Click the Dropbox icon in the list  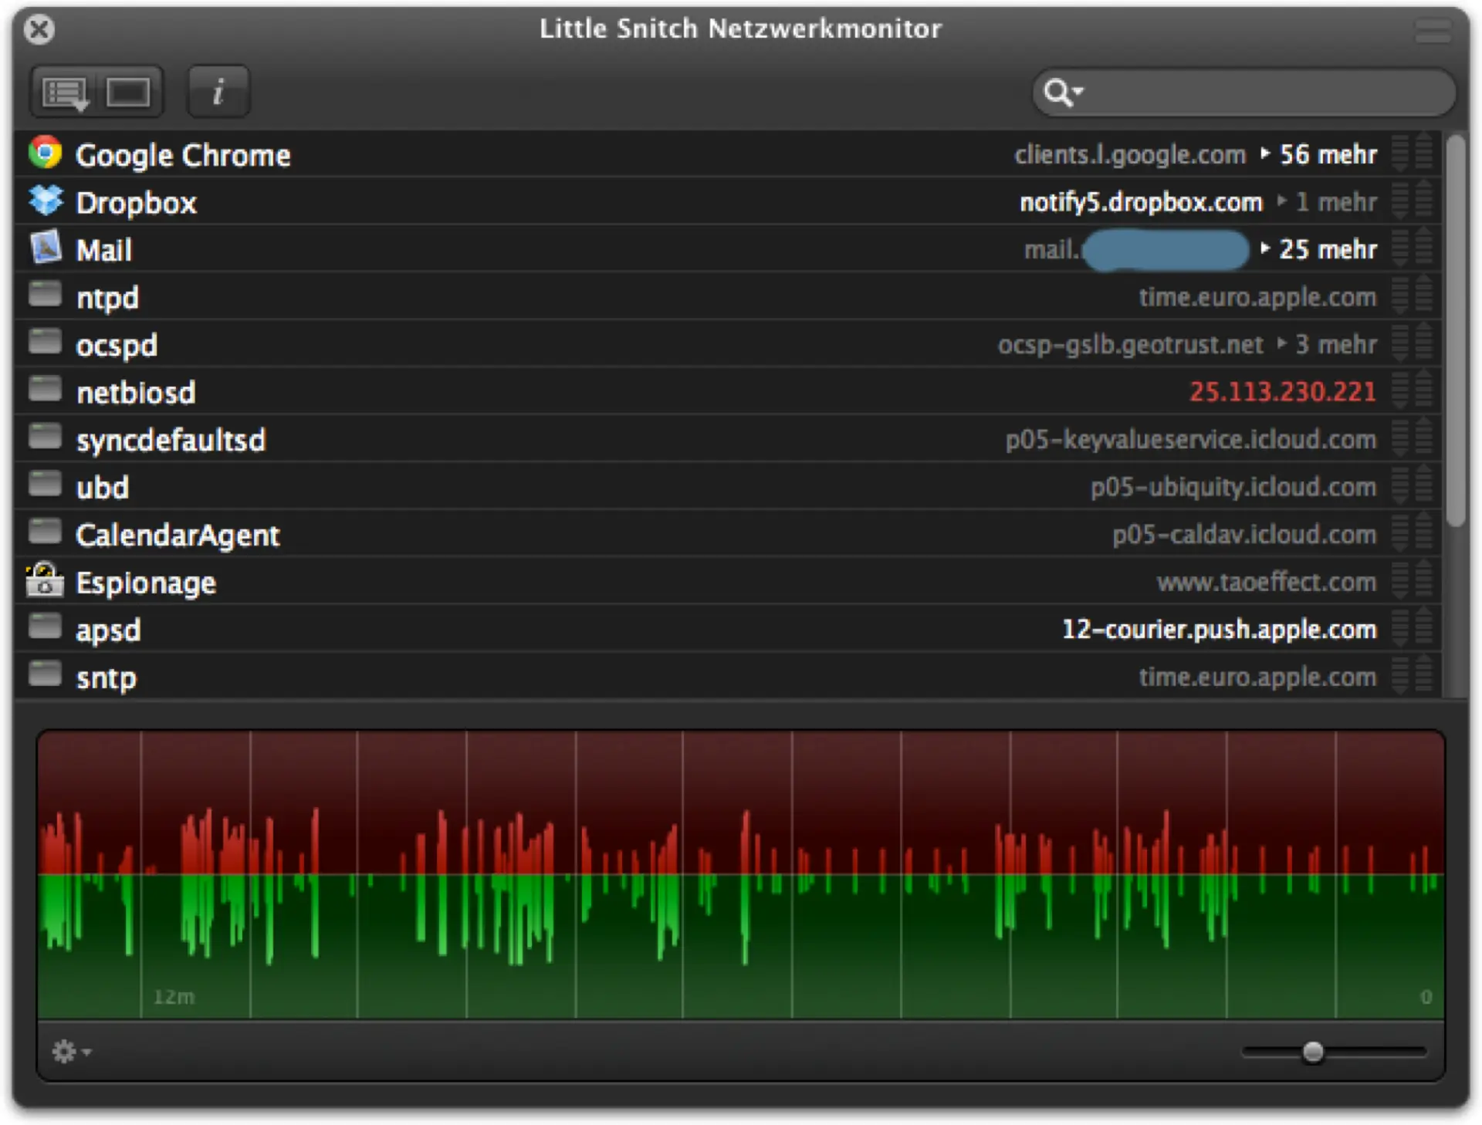(x=46, y=201)
